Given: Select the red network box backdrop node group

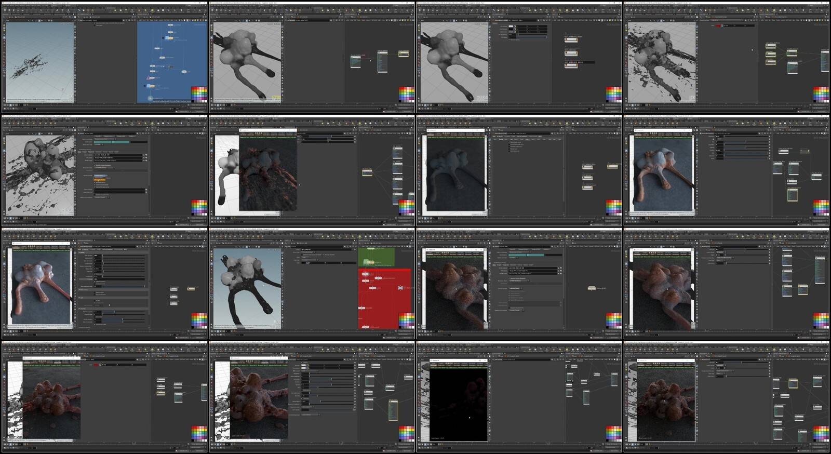Looking at the screenshot, I should pos(384,299).
